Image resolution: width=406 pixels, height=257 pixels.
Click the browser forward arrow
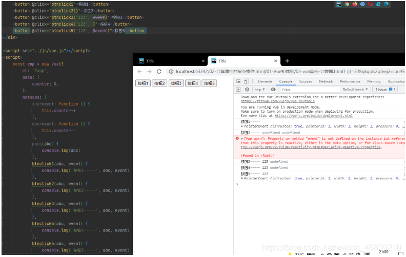149,72
